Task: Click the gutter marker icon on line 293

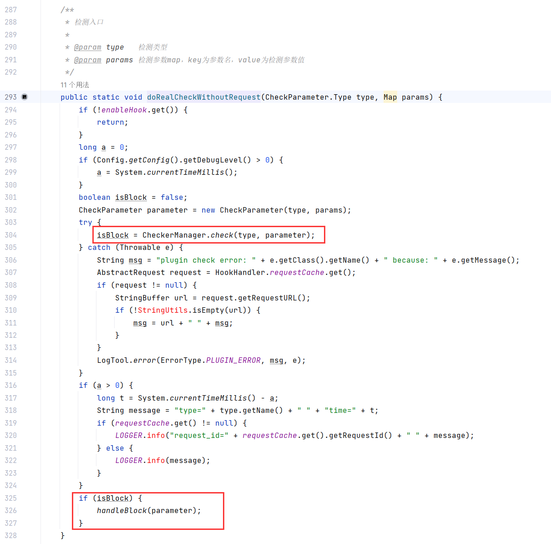Action: click(25, 97)
